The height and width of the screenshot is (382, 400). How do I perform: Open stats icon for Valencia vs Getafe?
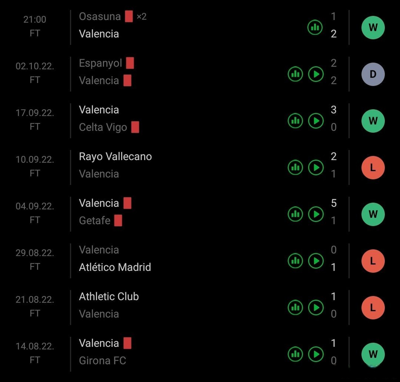coord(295,214)
